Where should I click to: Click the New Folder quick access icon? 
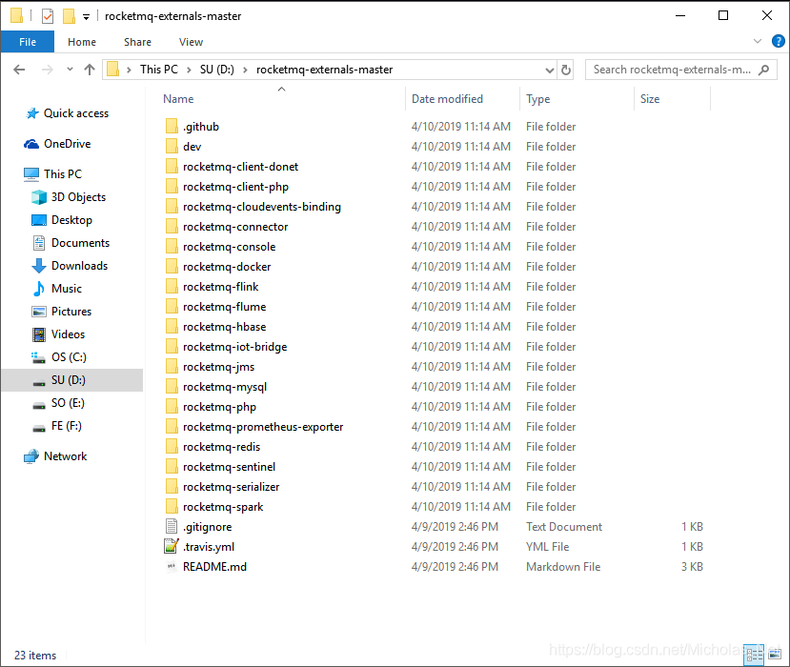coord(69,16)
